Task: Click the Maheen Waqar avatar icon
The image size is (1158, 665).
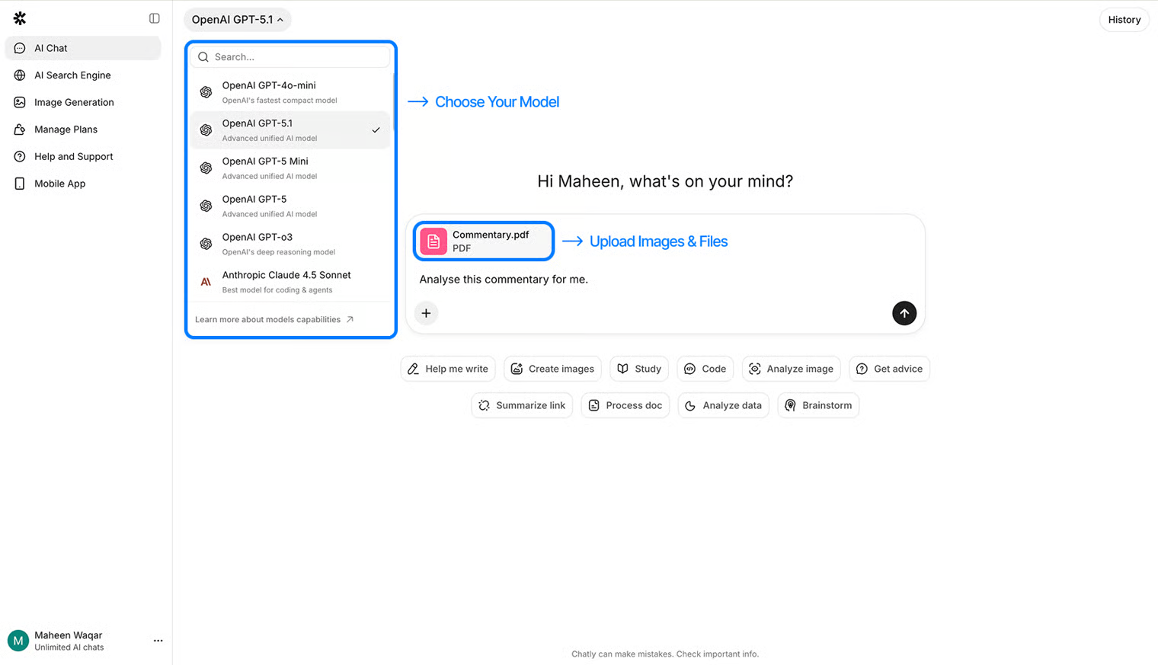Action: tap(18, 641)
